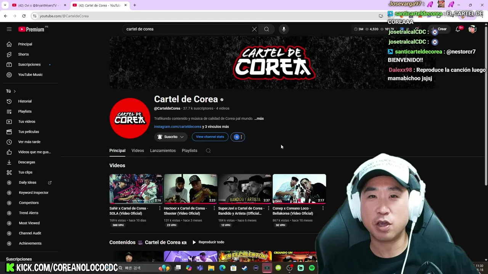Open the browser tab list dropdown

click(5, 5)
